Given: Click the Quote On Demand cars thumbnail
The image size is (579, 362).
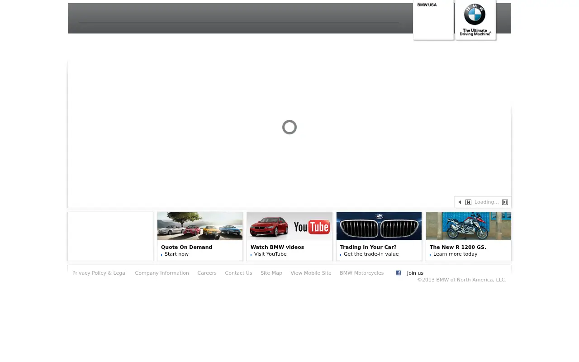Looking at the screenshot, I should (x=200, y=226).
